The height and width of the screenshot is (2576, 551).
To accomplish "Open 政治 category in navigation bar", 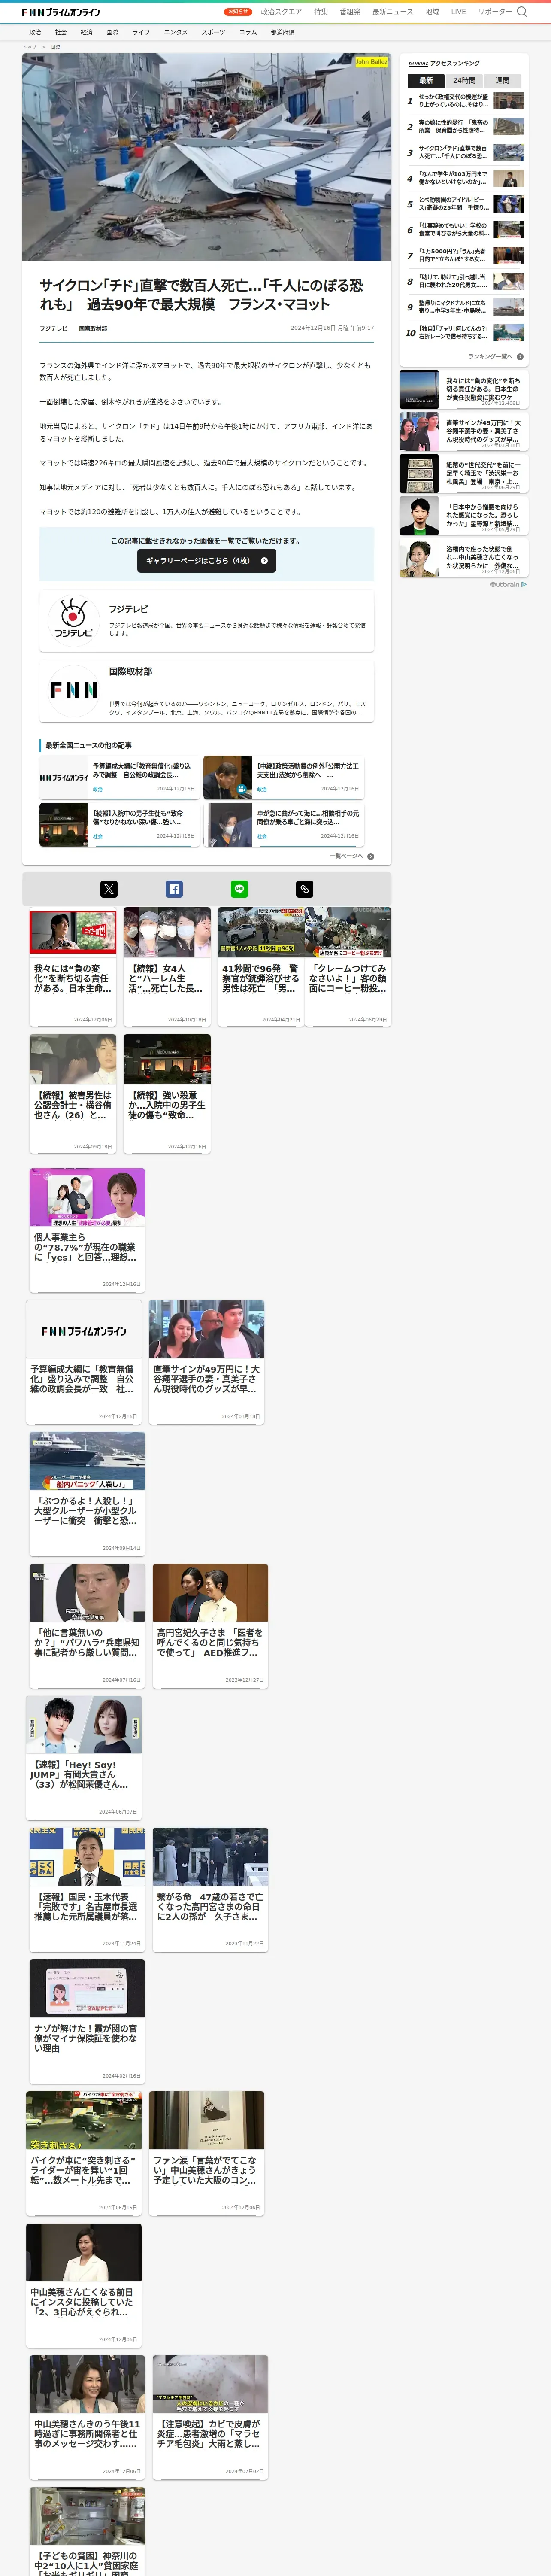I will (x=35, y=32).
